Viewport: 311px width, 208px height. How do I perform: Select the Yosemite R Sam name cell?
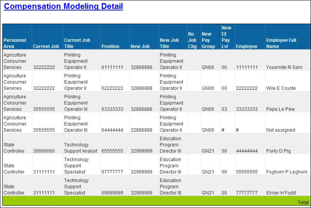click(x=284, y=67)
